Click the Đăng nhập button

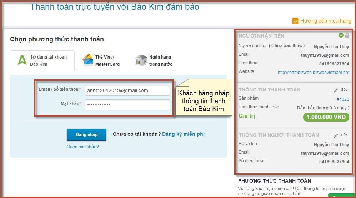[x=86, y=135]
